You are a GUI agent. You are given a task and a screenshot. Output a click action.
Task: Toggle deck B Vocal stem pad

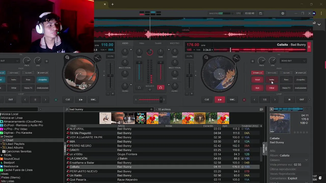tap(257, 80)
